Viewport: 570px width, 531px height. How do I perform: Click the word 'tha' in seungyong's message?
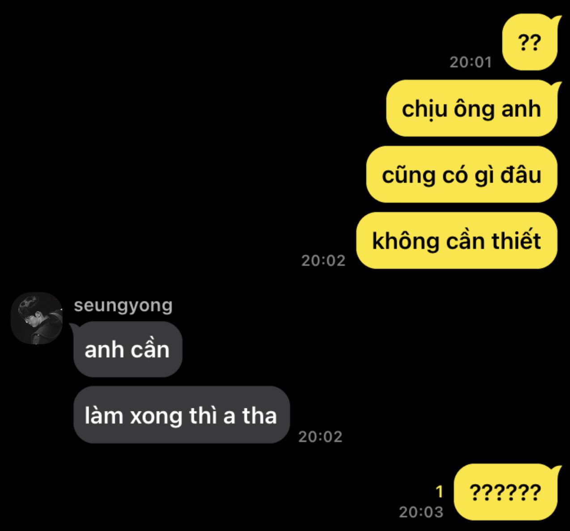(x=259, y=415)
